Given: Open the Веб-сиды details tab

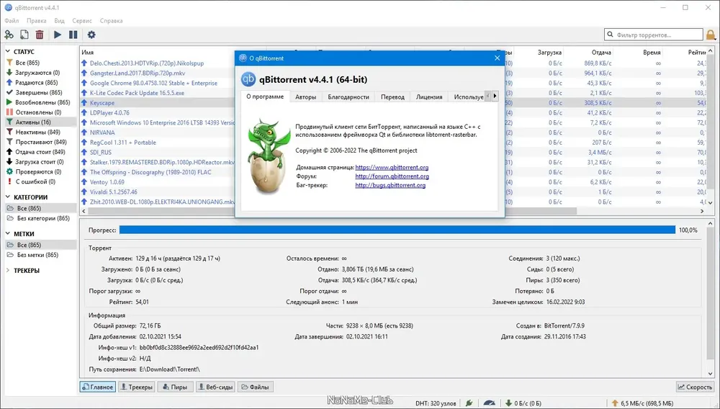Looking at the screenshot, I should click(216, 387).
